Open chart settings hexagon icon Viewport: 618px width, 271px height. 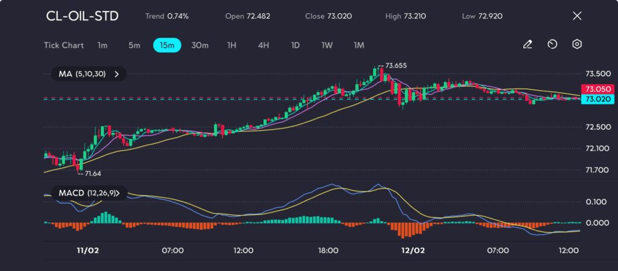[x=577, y=45]
